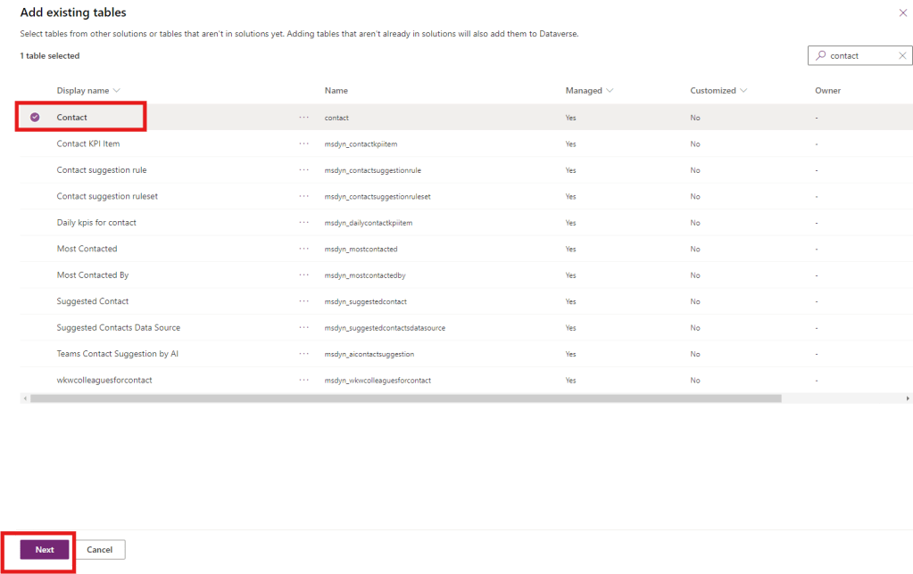This screenshot has height=574, width=913.
Task: Click the Owner column header
Action: 827,91
